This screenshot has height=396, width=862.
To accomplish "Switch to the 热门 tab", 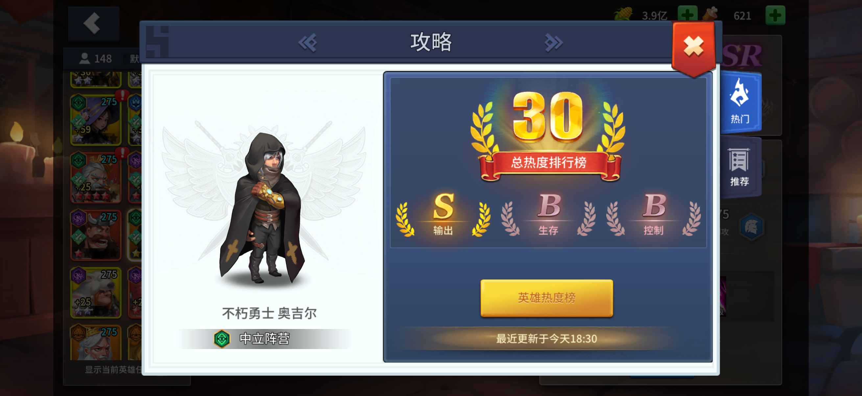I will [741, 101].
